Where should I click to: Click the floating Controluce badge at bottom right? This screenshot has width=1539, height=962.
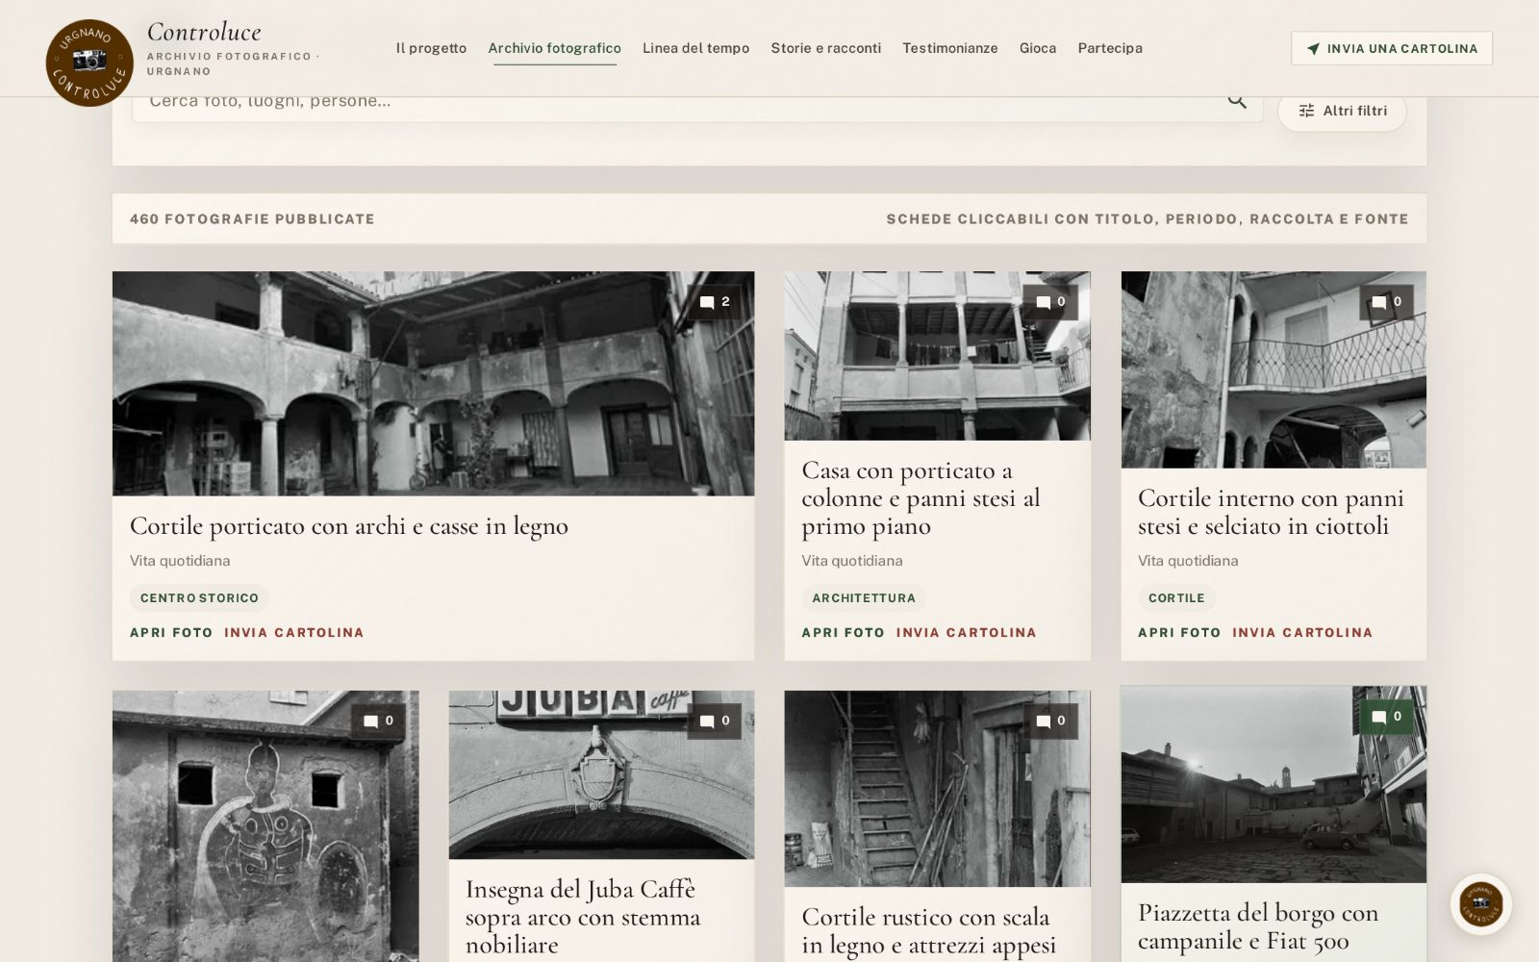click(x=1481, y=904)
